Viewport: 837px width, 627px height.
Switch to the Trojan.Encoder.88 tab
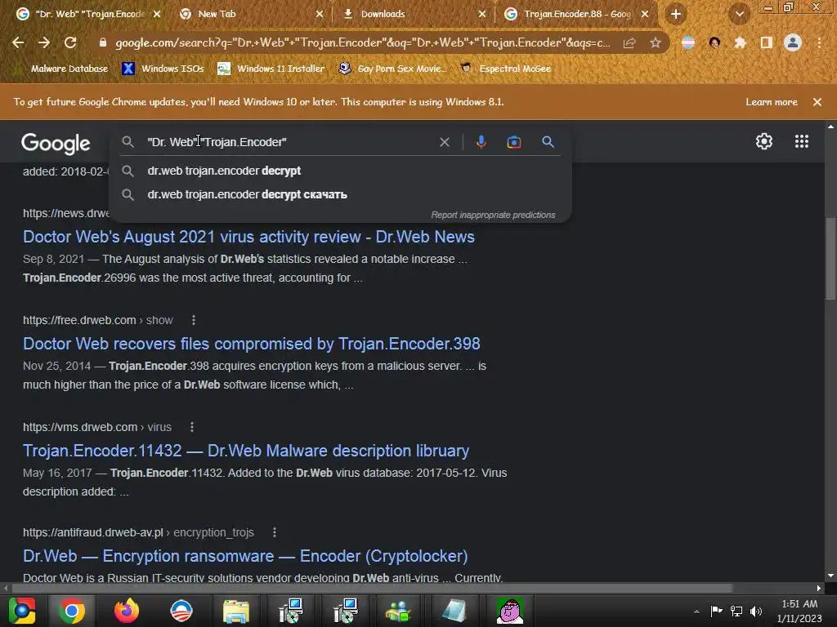[576, 14]
